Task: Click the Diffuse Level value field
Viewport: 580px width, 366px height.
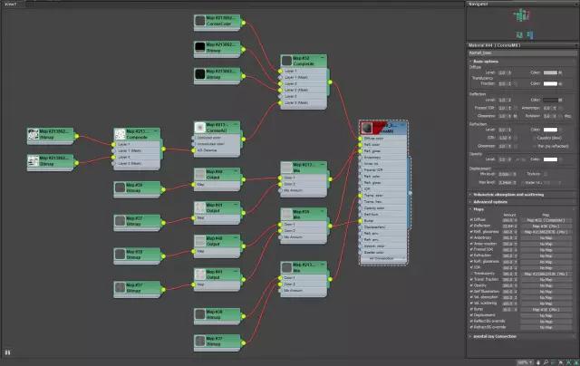Action: [503, 72]
